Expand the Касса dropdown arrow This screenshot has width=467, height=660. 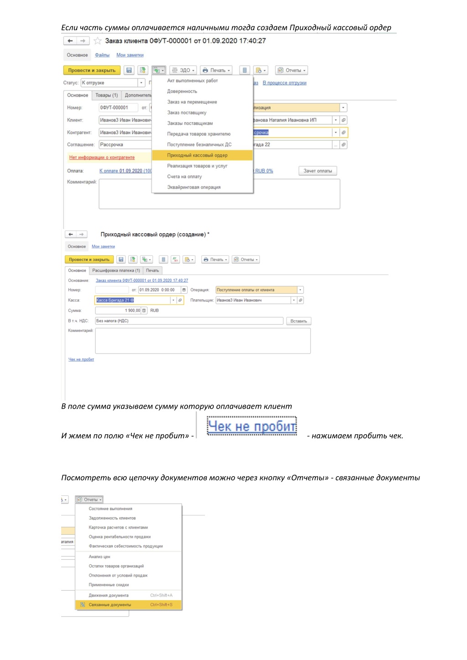click(x=173, y=300)
